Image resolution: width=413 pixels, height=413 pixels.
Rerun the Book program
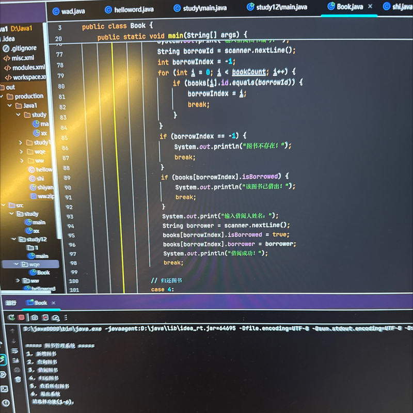[x=11, y=317]
